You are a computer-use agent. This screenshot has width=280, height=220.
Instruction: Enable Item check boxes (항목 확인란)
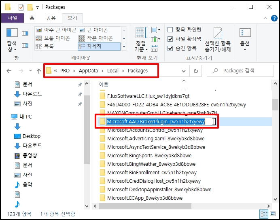click(184, 30)
